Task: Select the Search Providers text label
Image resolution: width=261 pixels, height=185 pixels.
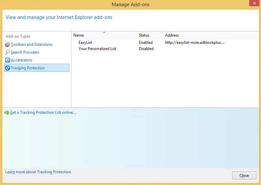Action: click(25, 52)
